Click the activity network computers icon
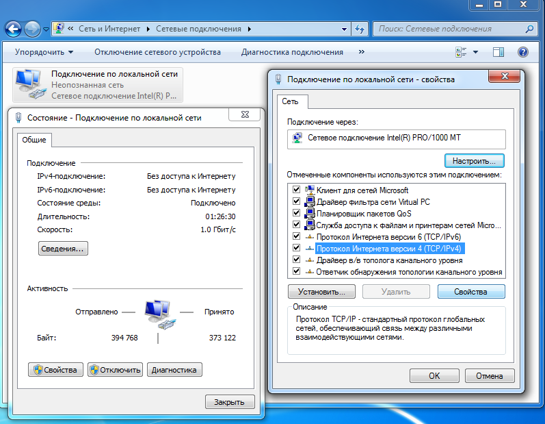The height and width of the screenshot is (424, 545). [x=160, y=314]
